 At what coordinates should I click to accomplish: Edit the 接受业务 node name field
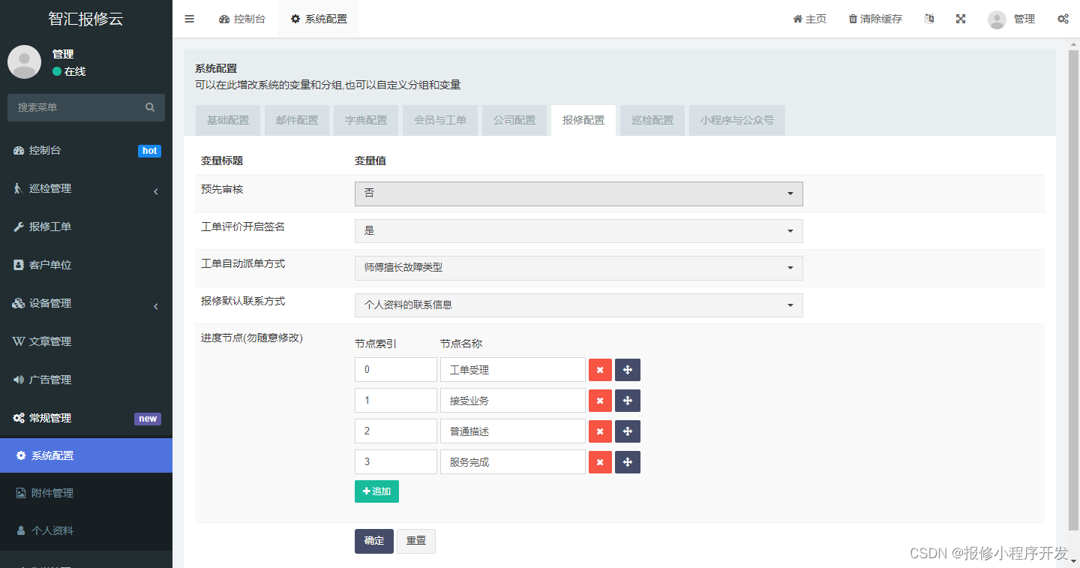coord(513,401)
